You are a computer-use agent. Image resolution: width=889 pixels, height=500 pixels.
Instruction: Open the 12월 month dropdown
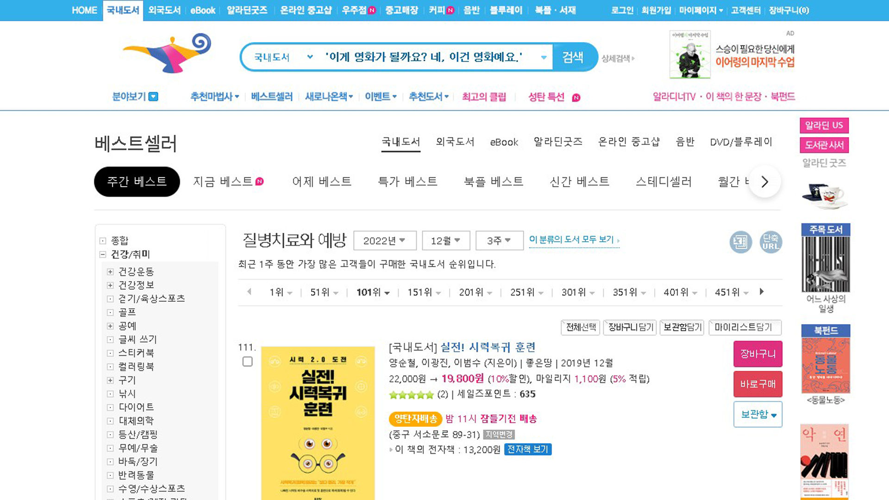(x=445, y=241)
